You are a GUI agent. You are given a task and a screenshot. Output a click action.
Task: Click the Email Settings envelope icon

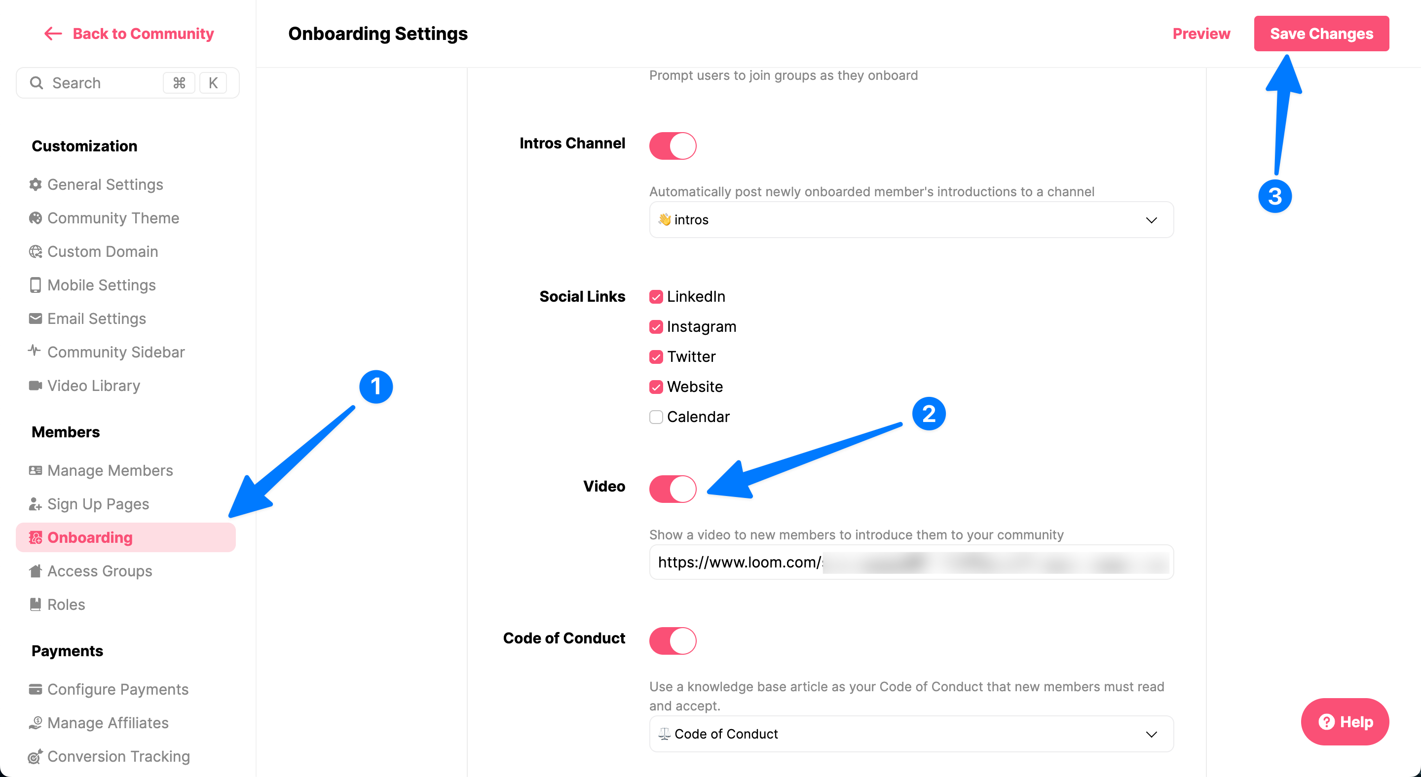click(36, 318)
